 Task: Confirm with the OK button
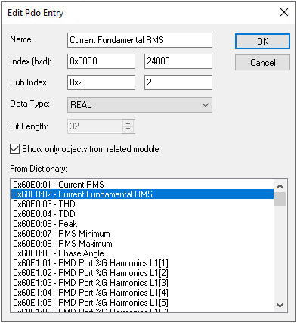click(262, 42)
